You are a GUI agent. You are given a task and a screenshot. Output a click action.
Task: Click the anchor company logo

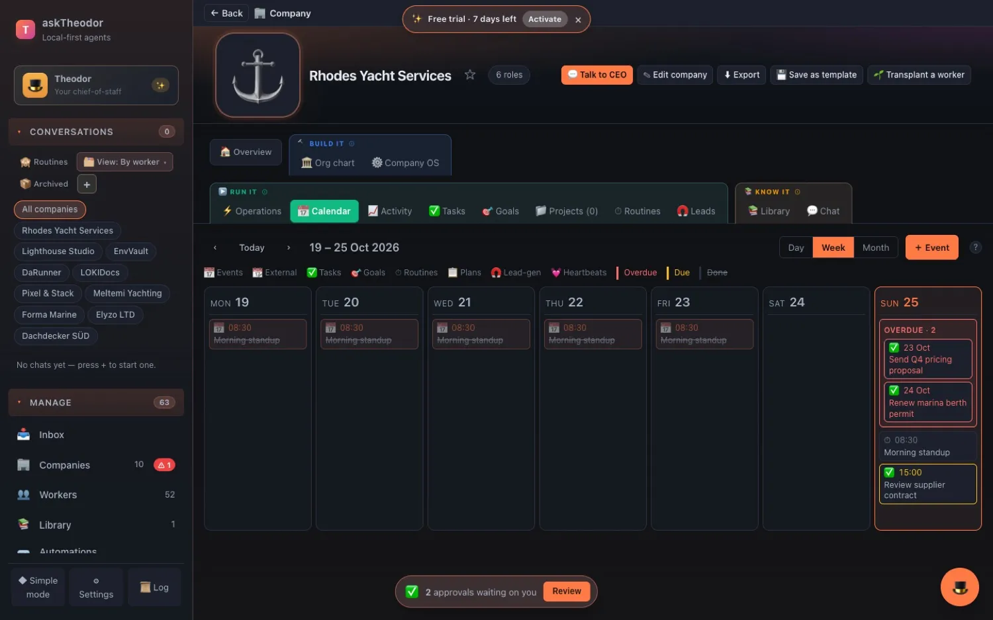click(x=258, y=75)
